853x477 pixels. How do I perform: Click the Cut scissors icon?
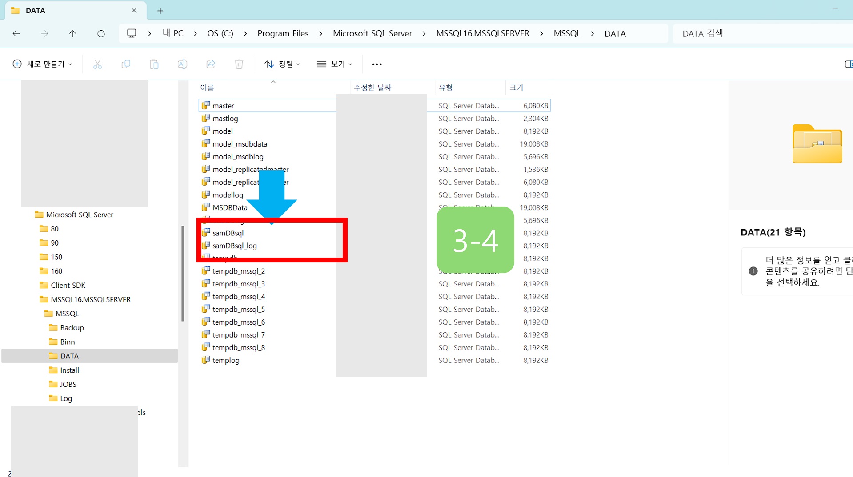pos(97,64)
